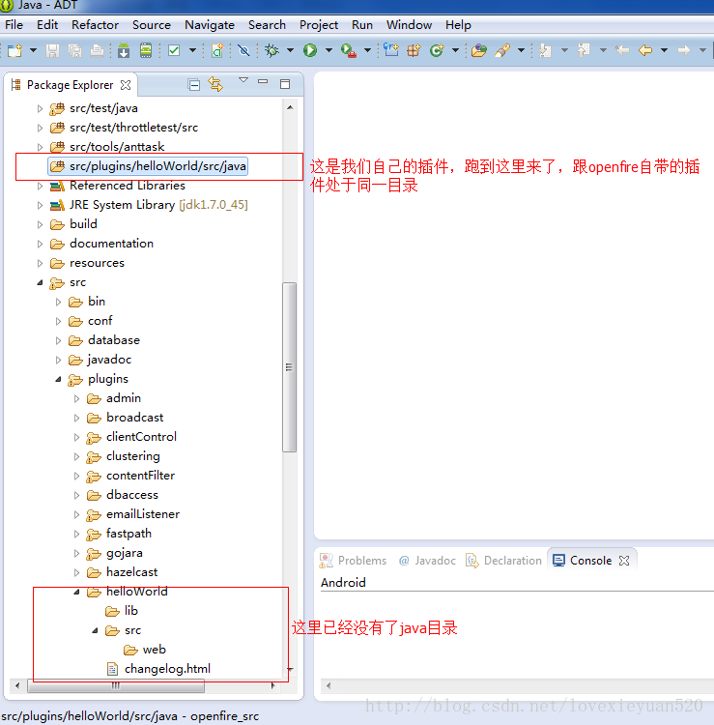Screen dimensions: 714x725
Task: Click Collapse All in Package Explorer
Action: point(194,85)
